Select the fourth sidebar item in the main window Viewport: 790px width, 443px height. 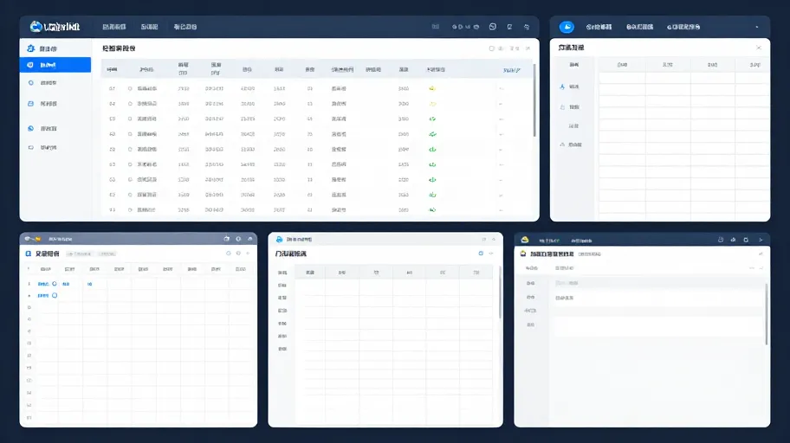click(55, 104)
